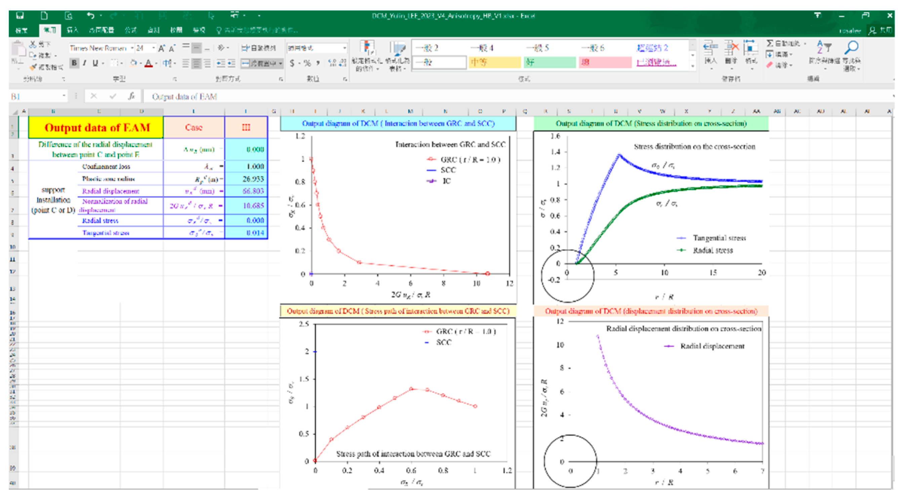This screenshot has width=898, height=499.
Task: Click the currency dollar format icon
Action: [292, 63]
